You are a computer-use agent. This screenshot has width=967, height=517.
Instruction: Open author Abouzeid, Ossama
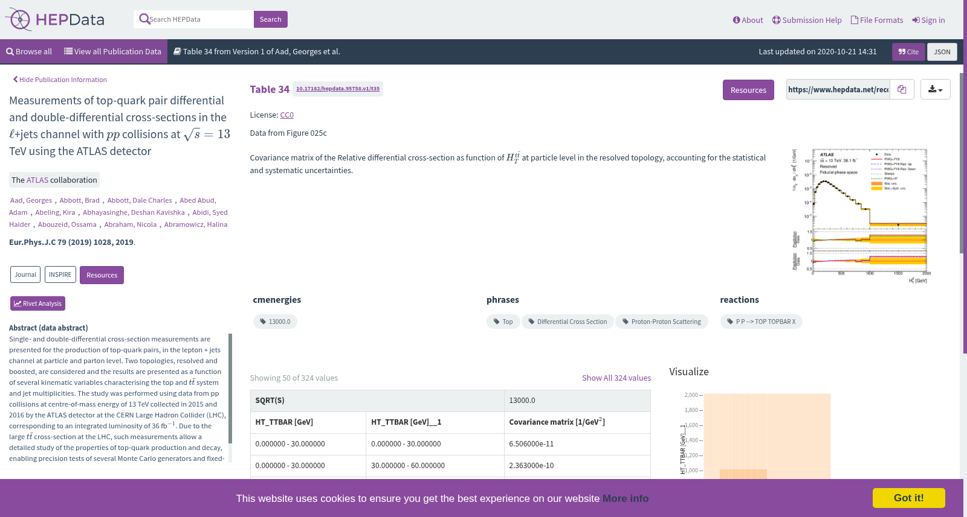[x=67, y=224]
